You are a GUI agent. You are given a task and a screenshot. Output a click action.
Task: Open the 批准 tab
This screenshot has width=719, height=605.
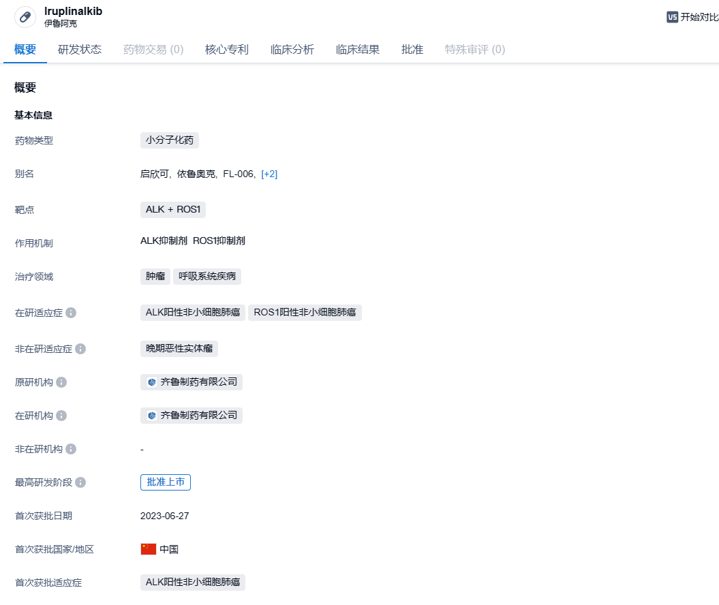click(x=412, y=49)
